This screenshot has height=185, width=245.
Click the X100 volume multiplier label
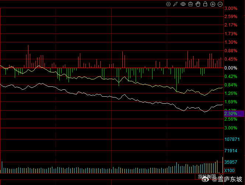[230, 171]
